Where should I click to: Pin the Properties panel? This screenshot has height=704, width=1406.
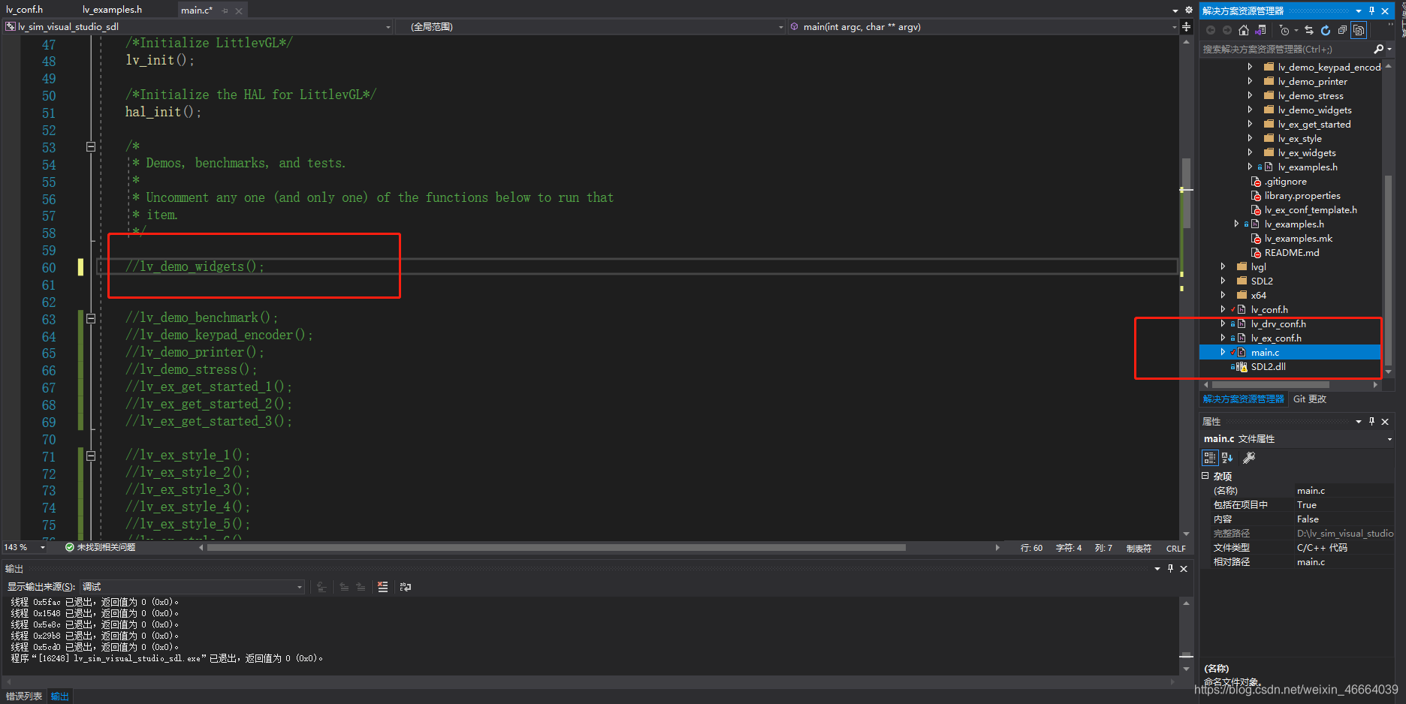tap(1371, 421)
